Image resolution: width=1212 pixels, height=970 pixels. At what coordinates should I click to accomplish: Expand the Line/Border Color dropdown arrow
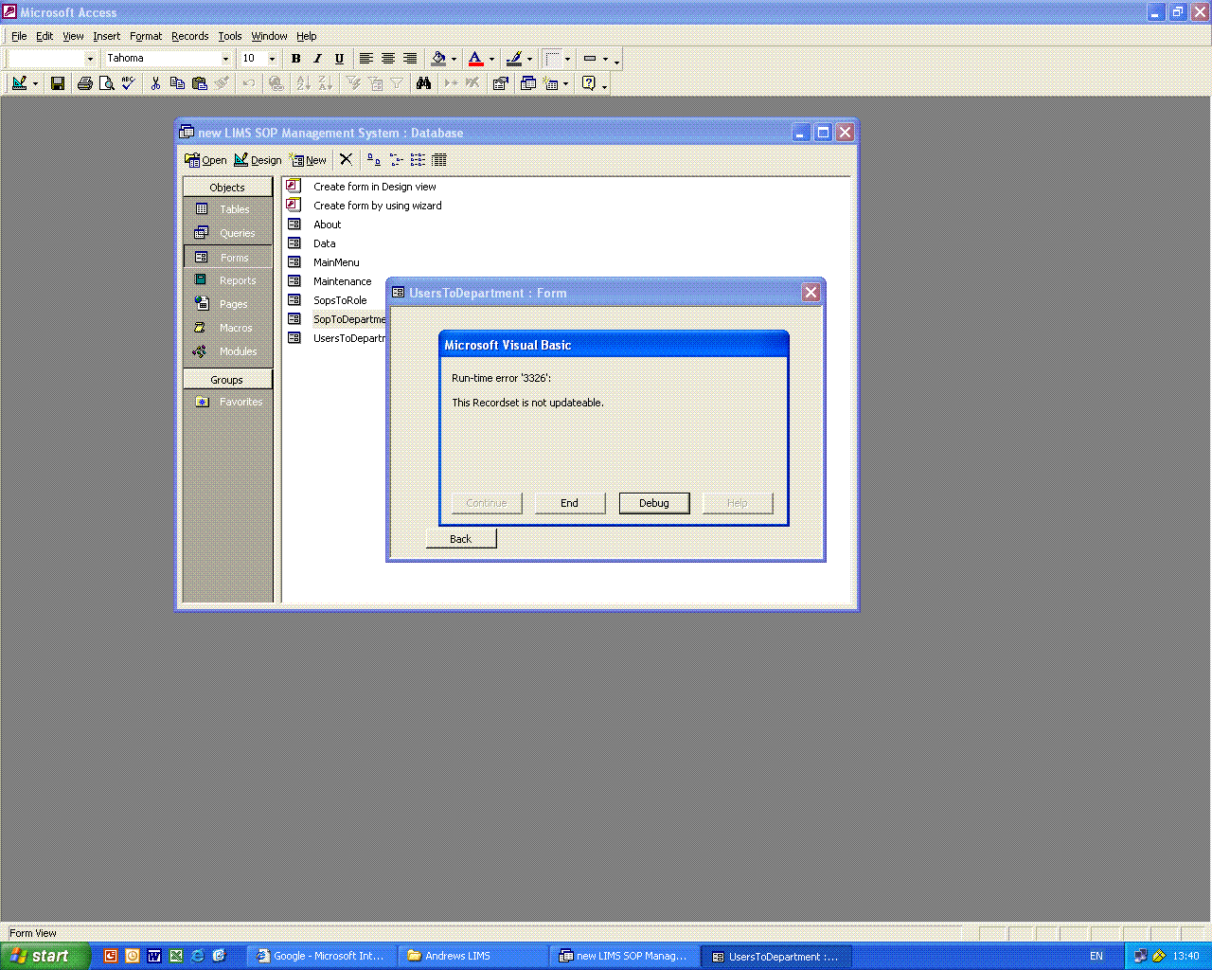(x=529, y=59)
